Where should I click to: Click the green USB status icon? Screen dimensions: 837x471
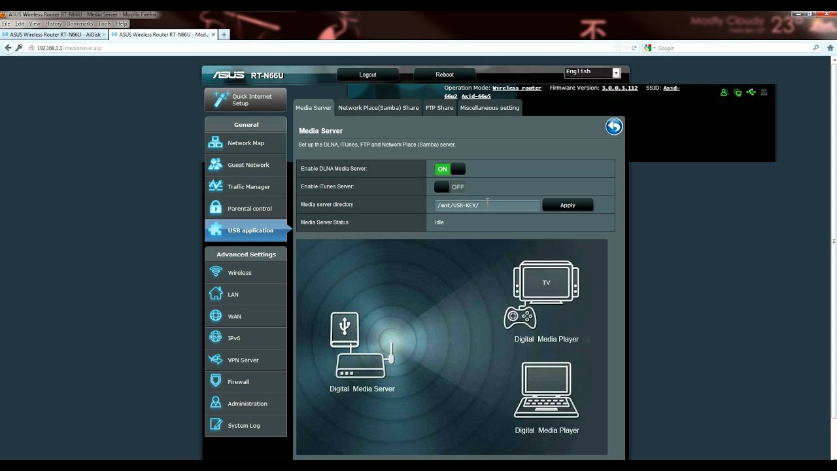[751, 93]
